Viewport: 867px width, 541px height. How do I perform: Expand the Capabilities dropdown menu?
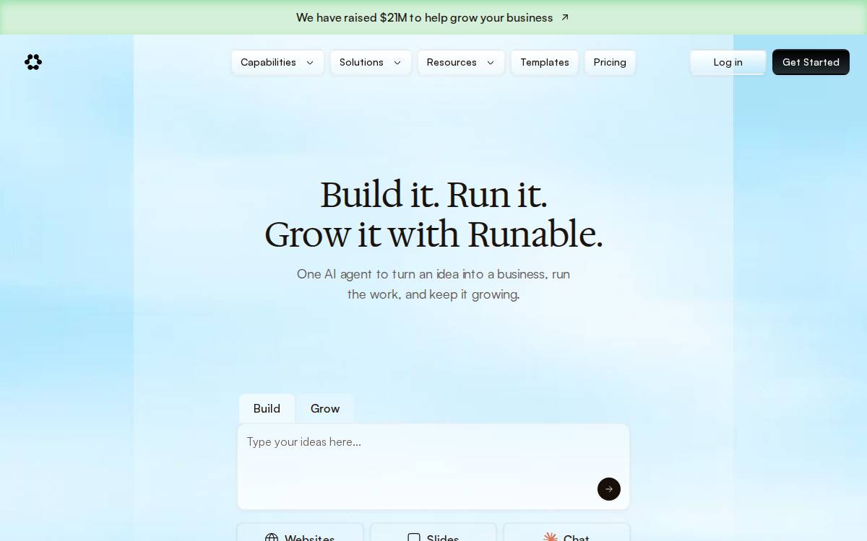[x=277, y=62]
